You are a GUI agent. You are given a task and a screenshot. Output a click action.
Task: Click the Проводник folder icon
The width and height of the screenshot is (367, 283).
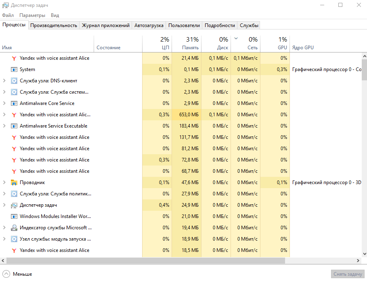14,182
